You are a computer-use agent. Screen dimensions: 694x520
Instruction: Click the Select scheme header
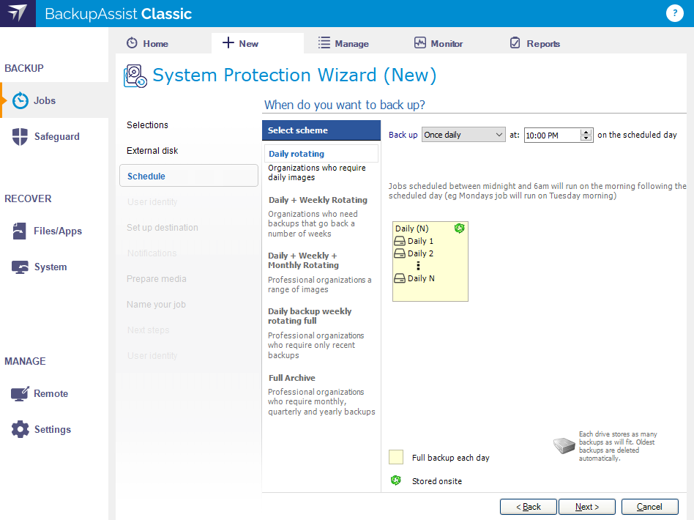(x=321, y=130)
